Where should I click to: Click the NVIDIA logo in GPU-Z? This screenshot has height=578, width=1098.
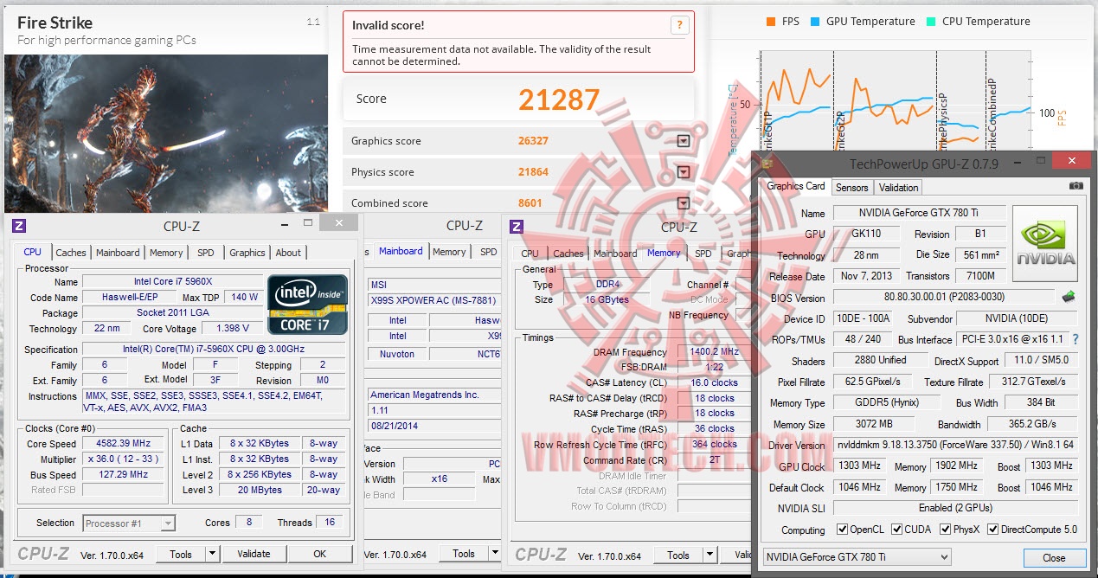[1045, 244]
